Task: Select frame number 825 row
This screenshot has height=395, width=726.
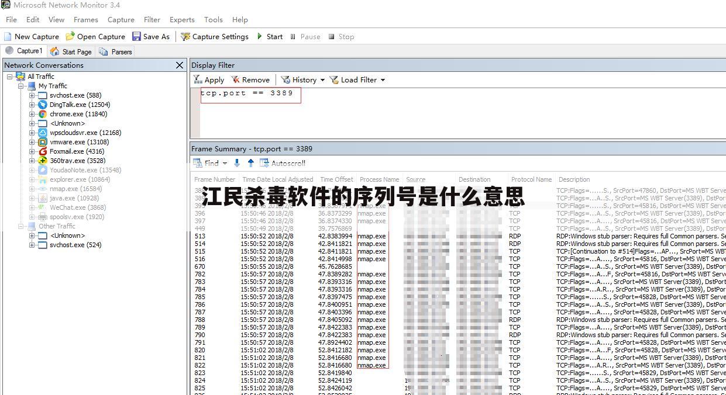Action: tap(459, 388)
